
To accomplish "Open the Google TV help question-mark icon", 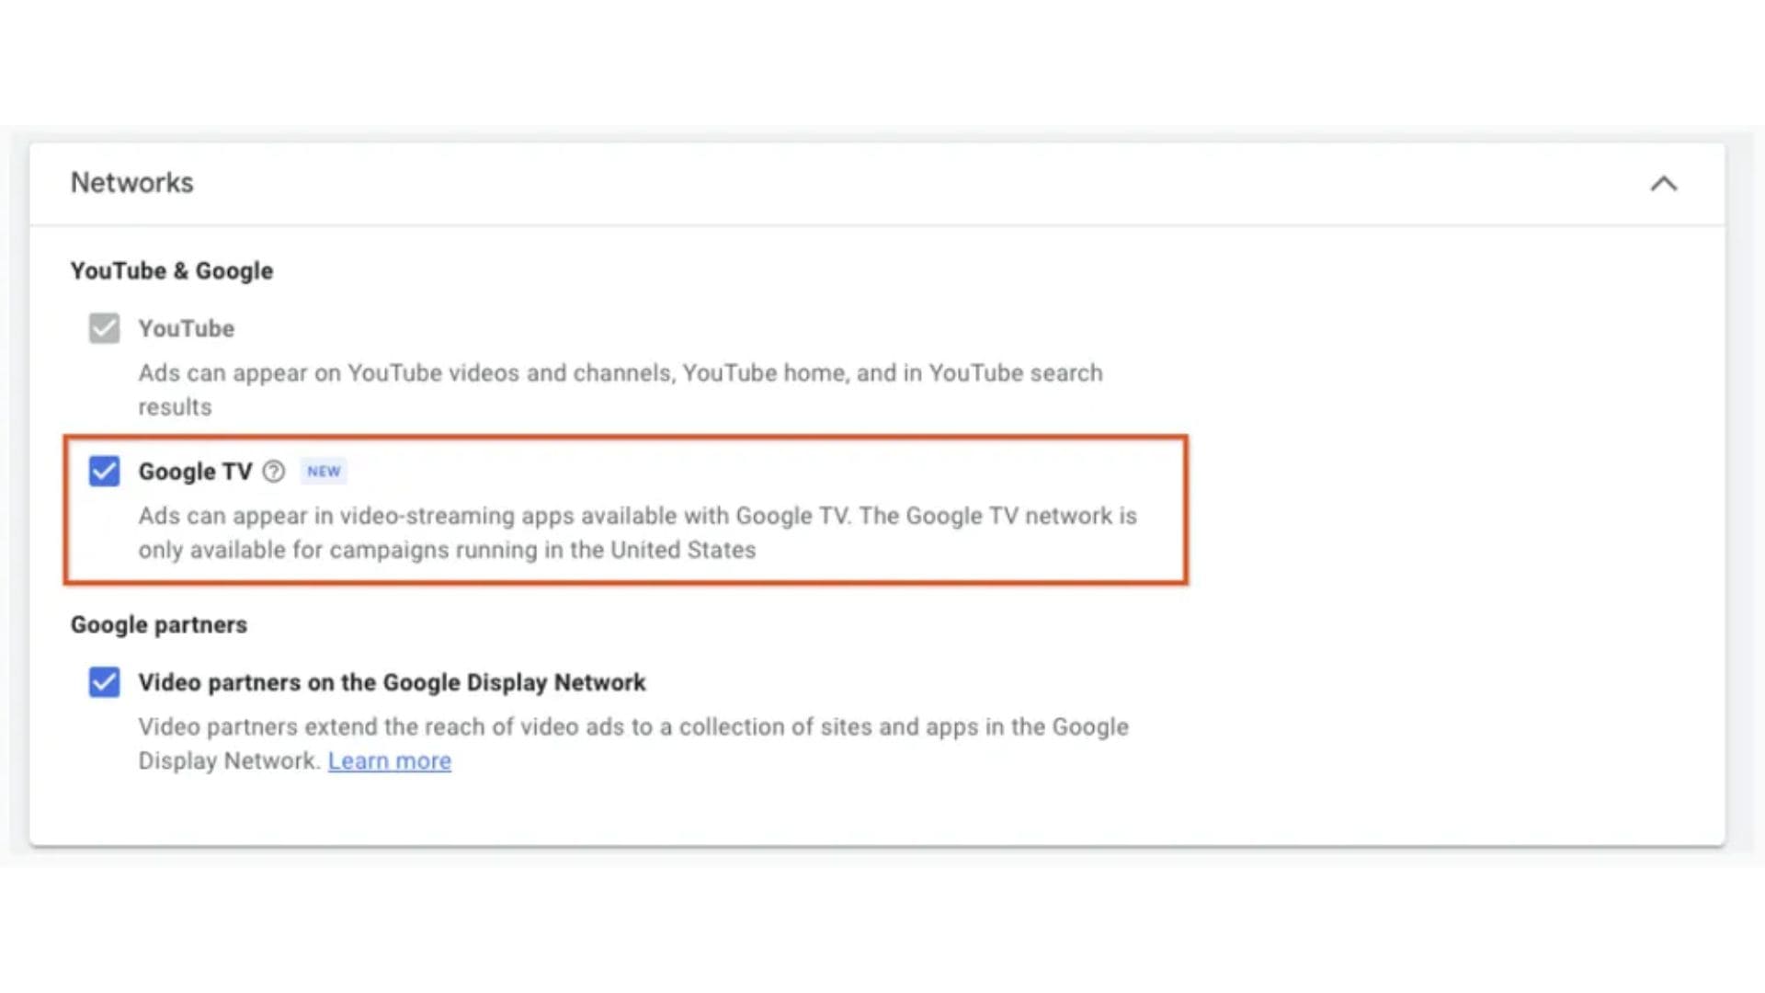I will tap(273, 472).
